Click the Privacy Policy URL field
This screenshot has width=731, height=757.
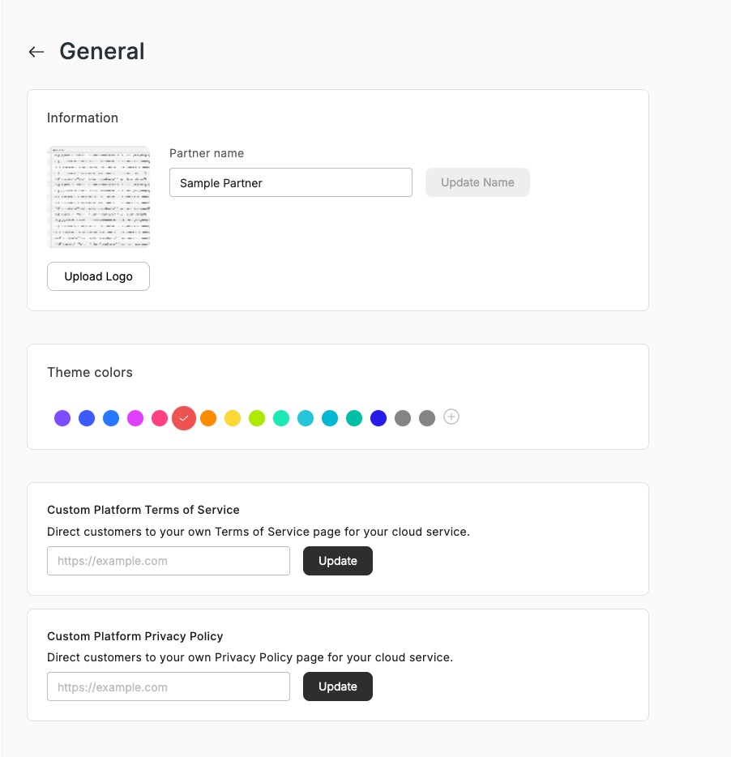tap(169, 686)
